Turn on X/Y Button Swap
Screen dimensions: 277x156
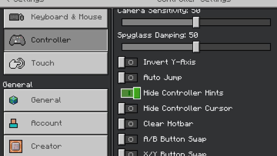pyautogui.click(x=128, y=153)
